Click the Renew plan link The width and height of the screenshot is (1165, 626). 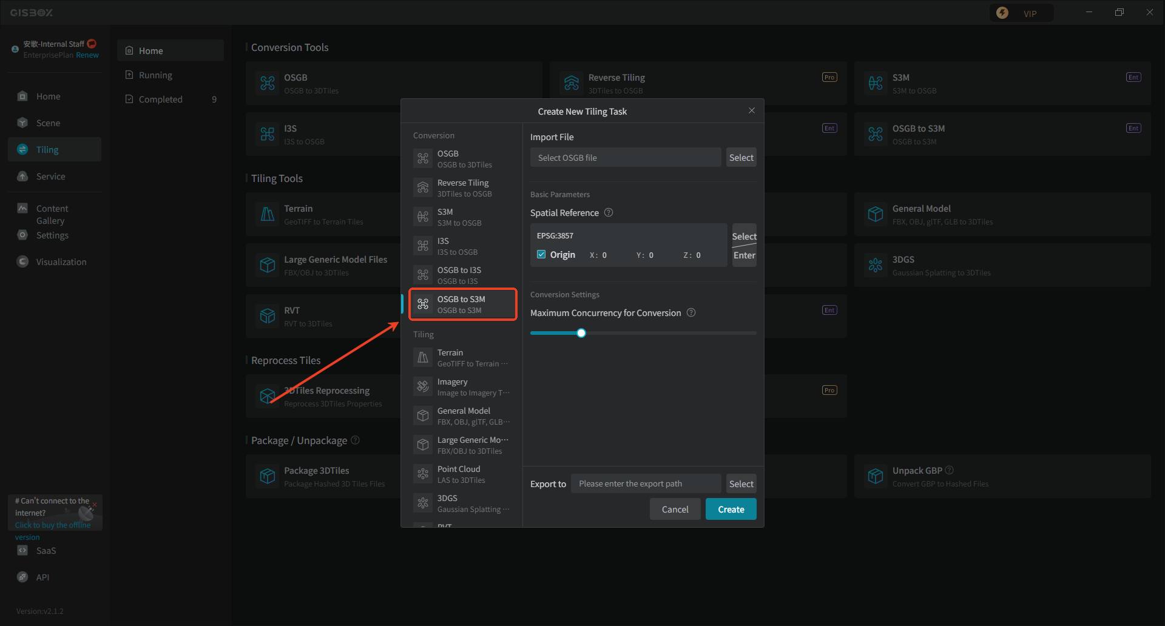87,55
